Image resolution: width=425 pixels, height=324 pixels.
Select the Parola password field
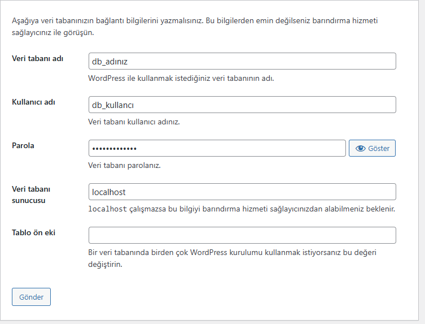tap(217, 148)
